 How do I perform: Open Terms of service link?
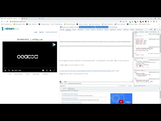click(18, 74)
